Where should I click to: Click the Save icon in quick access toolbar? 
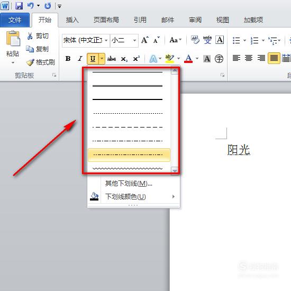(x=19, y=6)
